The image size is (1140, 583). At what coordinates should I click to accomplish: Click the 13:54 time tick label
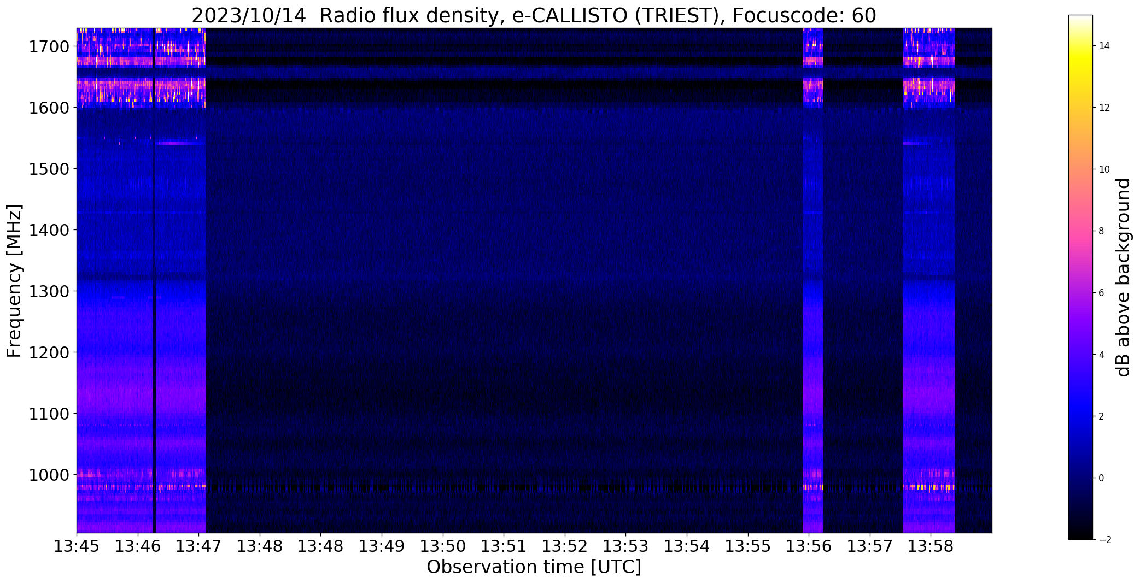click(x=687, y=546)
